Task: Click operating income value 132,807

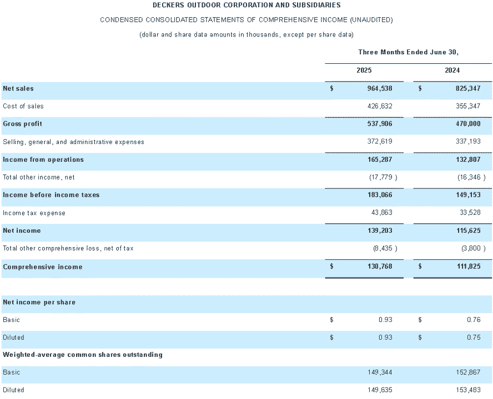Action: pyautogui.click(x=468, y=160)
